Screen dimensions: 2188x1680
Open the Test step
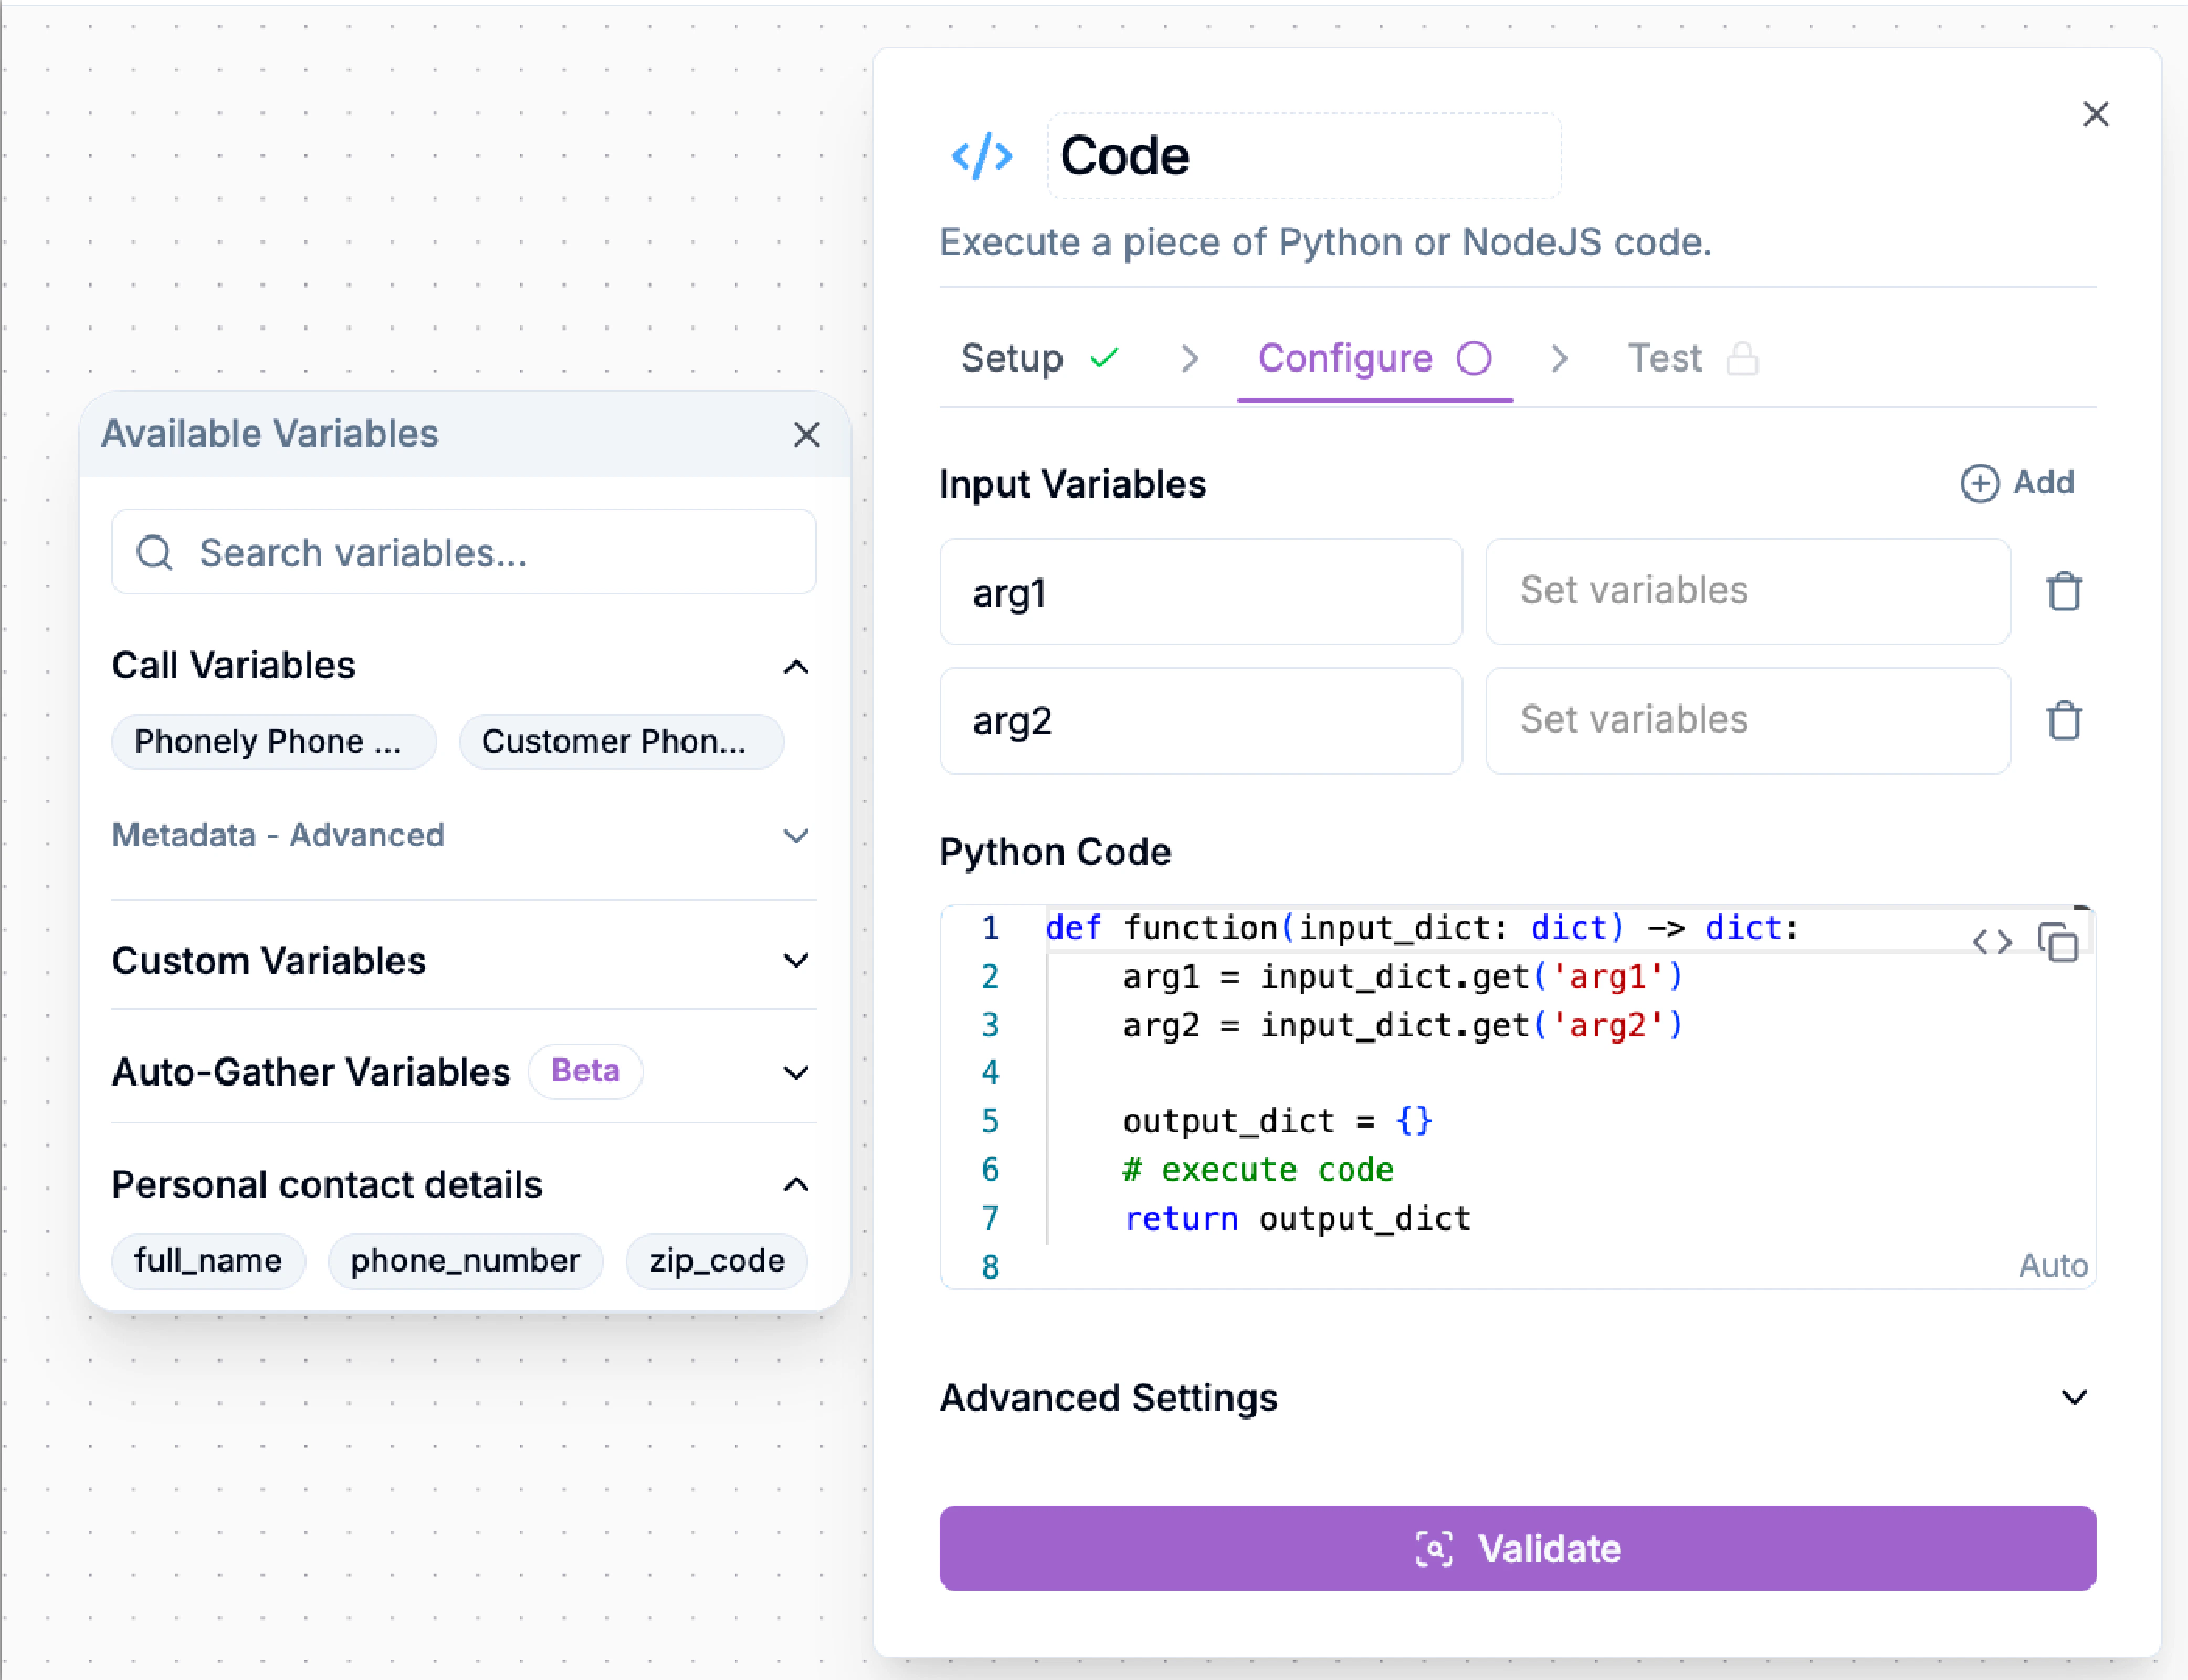tap(1663, 358)
